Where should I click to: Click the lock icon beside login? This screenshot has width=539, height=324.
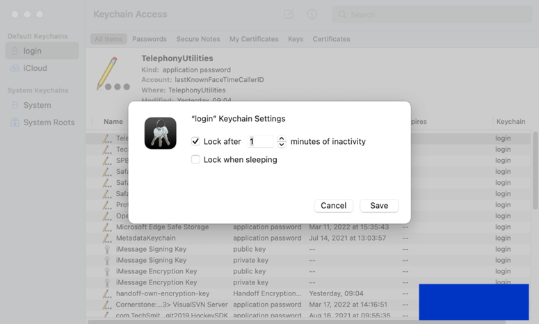[x=15, y=51]
